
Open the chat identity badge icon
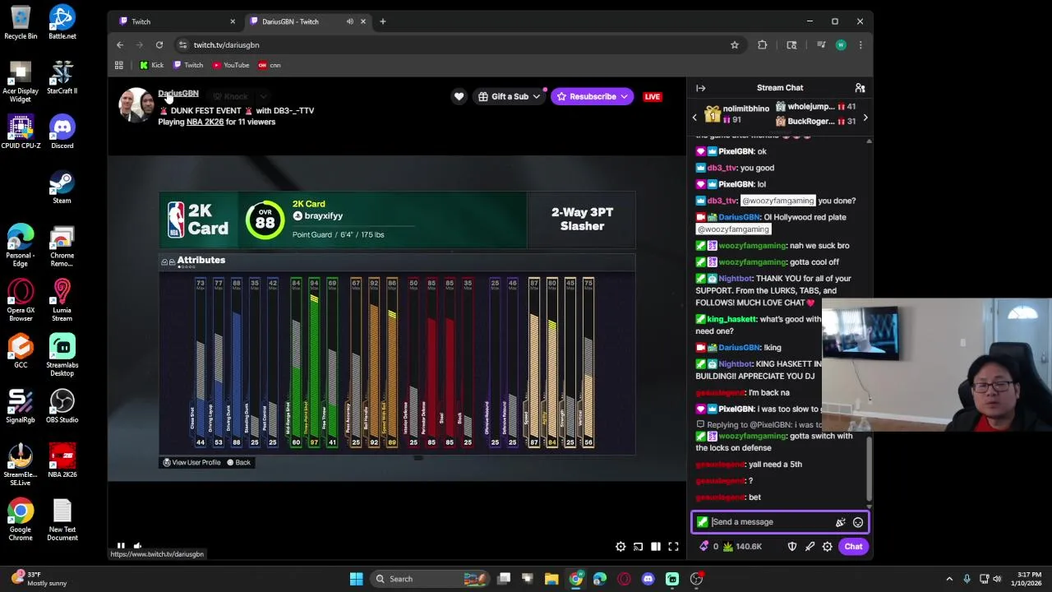pos(702,522)
